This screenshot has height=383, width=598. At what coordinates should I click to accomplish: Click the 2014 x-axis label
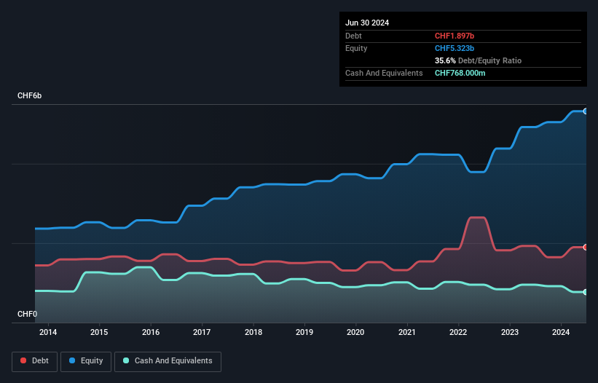pyautogui.click(x=48, y=332)
